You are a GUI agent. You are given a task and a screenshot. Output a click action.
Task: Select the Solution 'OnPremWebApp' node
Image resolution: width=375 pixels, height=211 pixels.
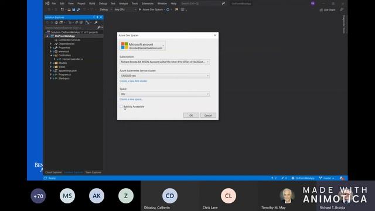pyautogui.click(x=74, y=32)
